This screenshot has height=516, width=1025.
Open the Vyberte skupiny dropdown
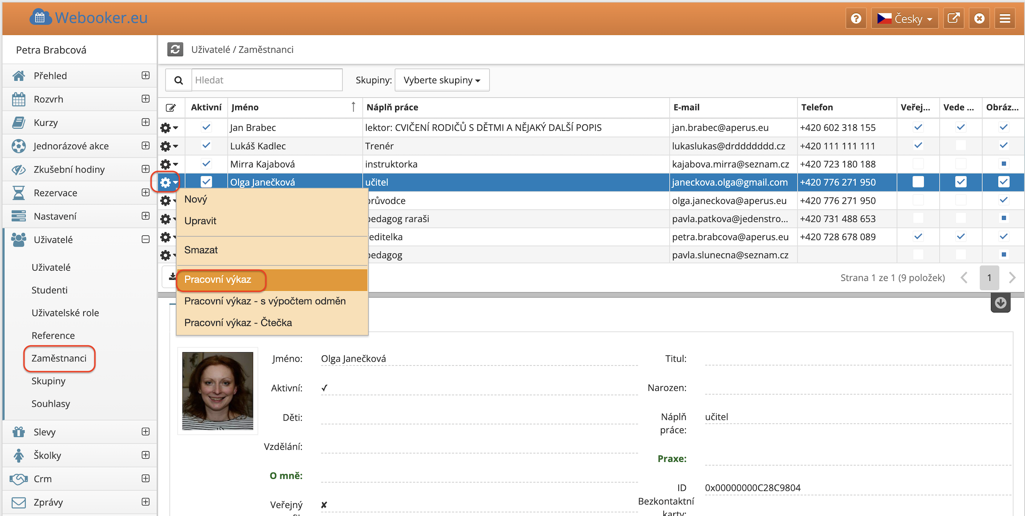[442, 80]
